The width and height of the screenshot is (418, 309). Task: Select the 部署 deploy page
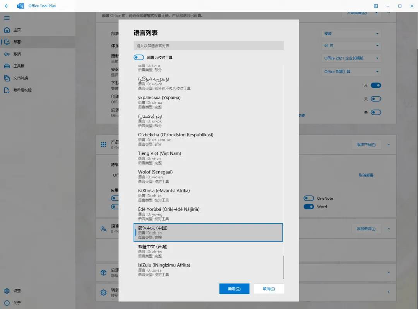pyautogui.click(x=38, y=42)
